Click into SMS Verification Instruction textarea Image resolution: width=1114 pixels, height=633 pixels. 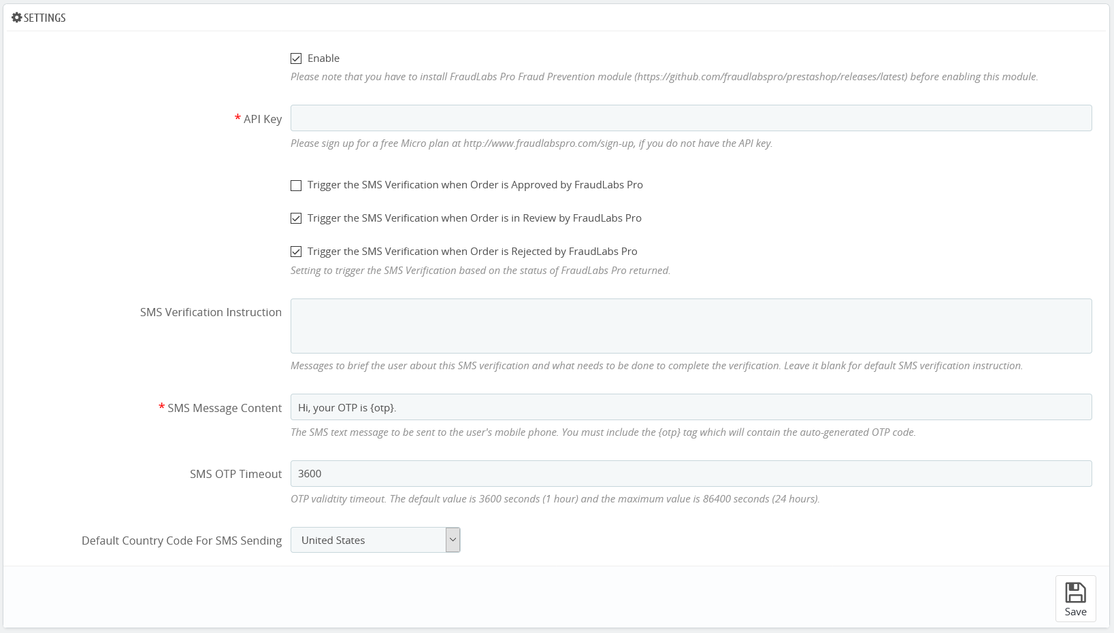tap(691, 326)
